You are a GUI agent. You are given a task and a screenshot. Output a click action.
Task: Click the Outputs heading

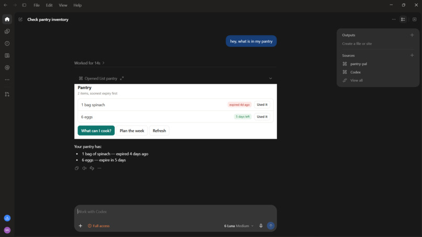(349, 35)
